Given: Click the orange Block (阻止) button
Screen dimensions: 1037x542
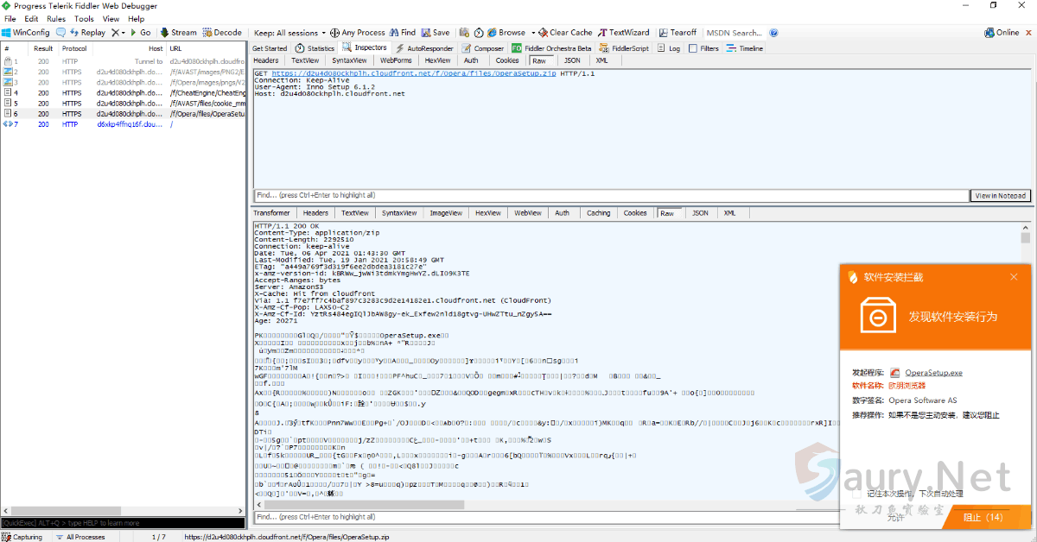Looking at the screenshot, I should (x=983, y=517).
